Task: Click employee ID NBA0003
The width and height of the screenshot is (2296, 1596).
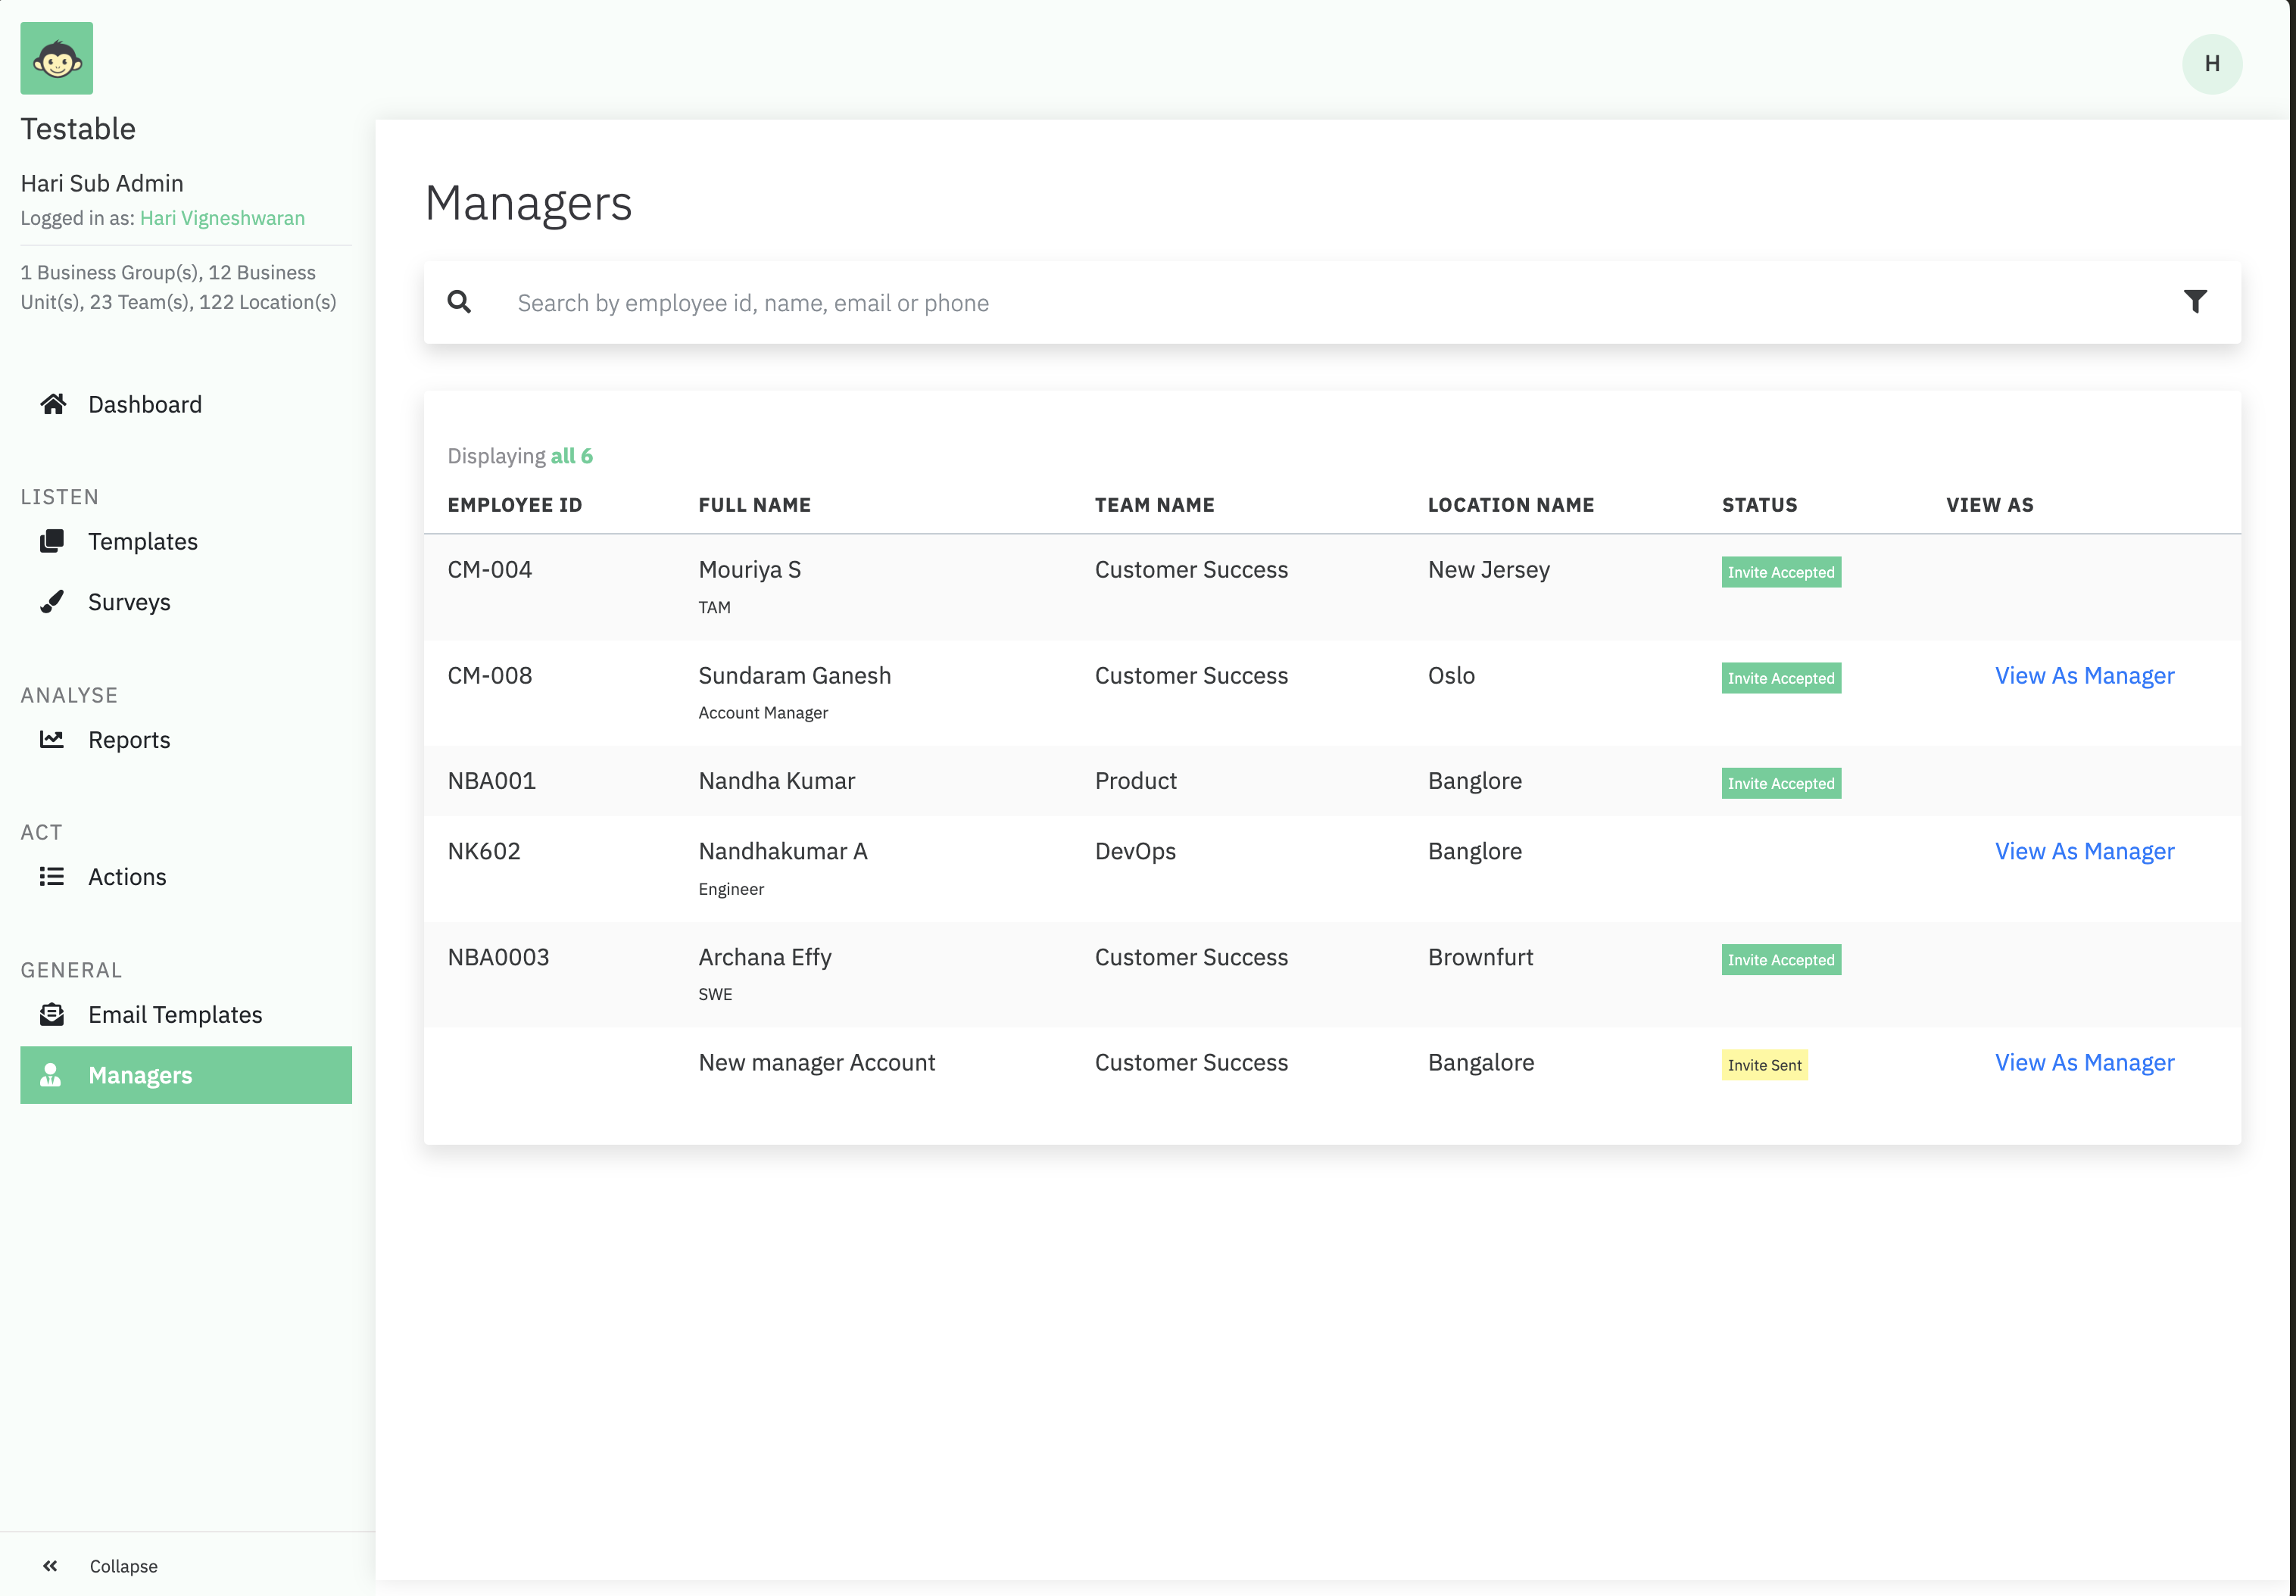Action: pos(498,958)
